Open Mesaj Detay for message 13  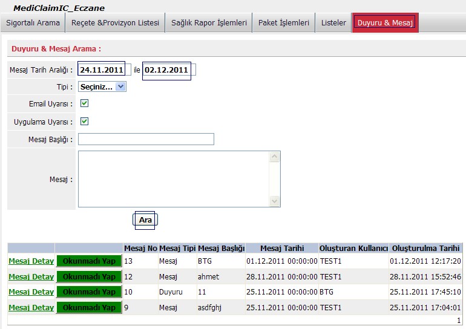(x=31, y=261)
